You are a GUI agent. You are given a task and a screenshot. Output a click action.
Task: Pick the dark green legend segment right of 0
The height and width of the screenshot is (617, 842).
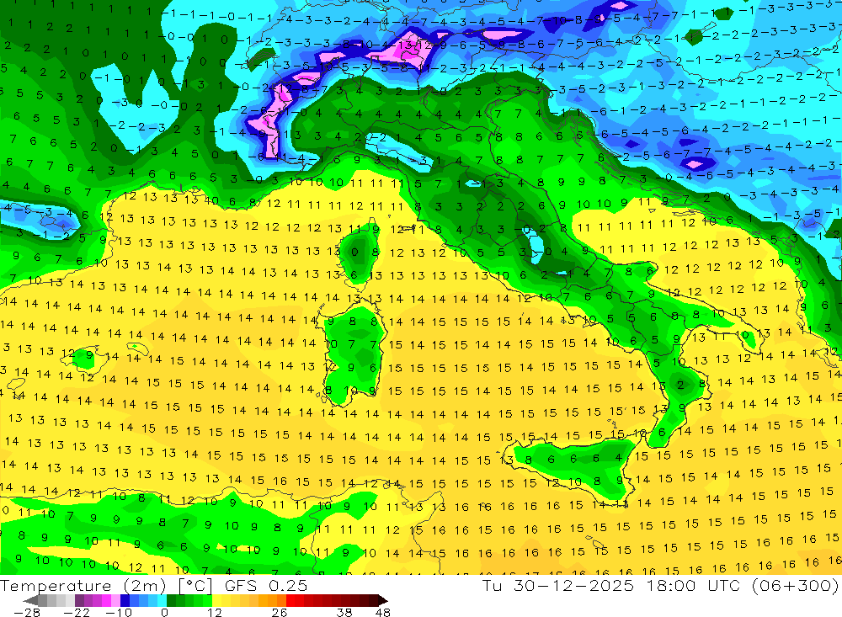pos(171,601)
